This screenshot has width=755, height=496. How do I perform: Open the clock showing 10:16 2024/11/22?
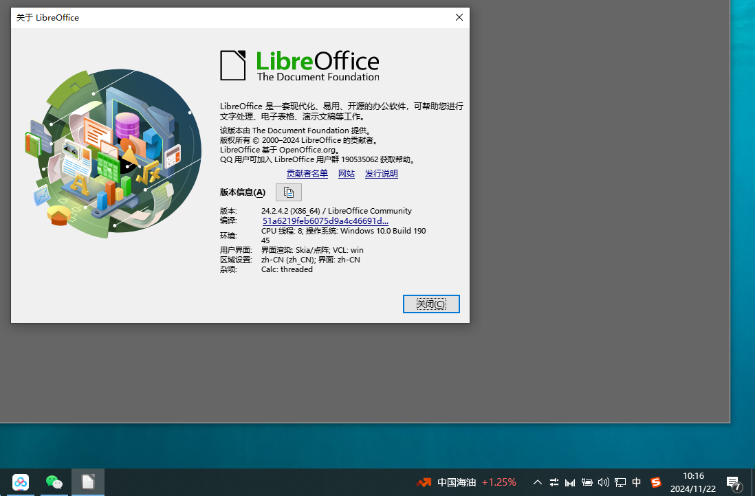[x=693, y=482]
